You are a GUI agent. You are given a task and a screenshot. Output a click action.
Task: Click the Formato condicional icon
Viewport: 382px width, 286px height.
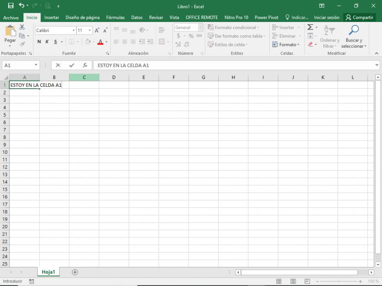tap(210, 28)
